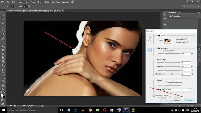Click the Feather slider
This screenshot has width=201, height=113.
[x=172, y=67]
